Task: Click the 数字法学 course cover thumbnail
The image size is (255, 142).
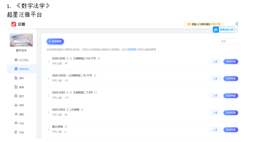Action: [x=21, y=40]
